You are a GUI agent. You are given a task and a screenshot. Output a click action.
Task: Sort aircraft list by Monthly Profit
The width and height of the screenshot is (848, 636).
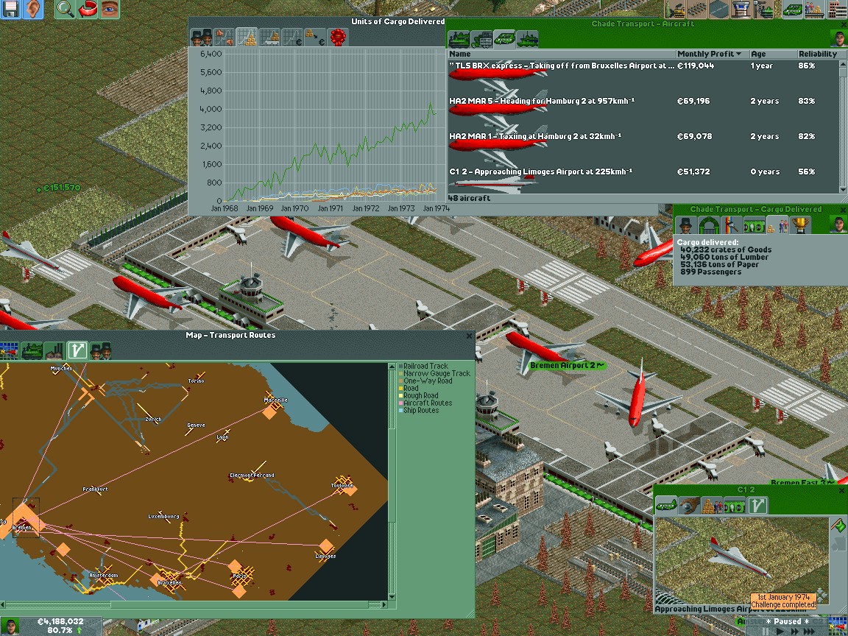713,54
